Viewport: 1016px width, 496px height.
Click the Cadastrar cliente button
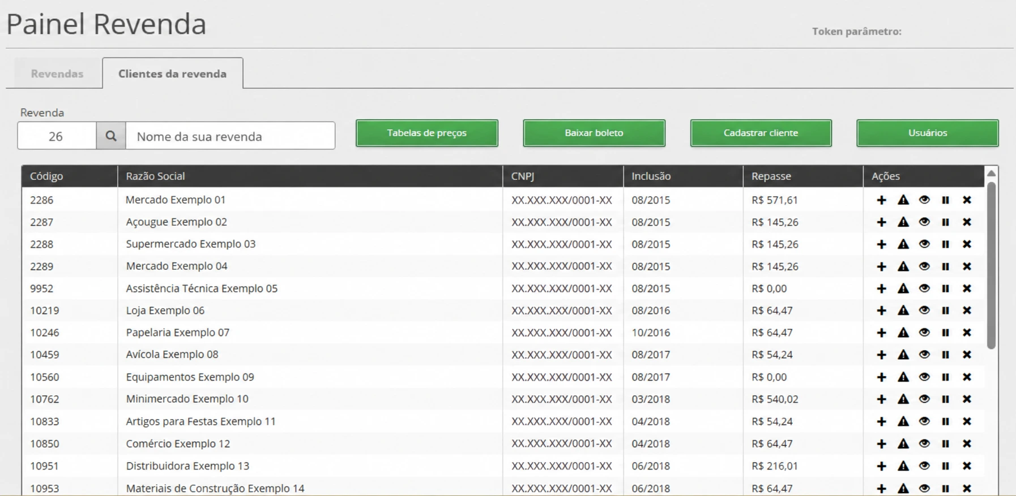coord(761,133)
